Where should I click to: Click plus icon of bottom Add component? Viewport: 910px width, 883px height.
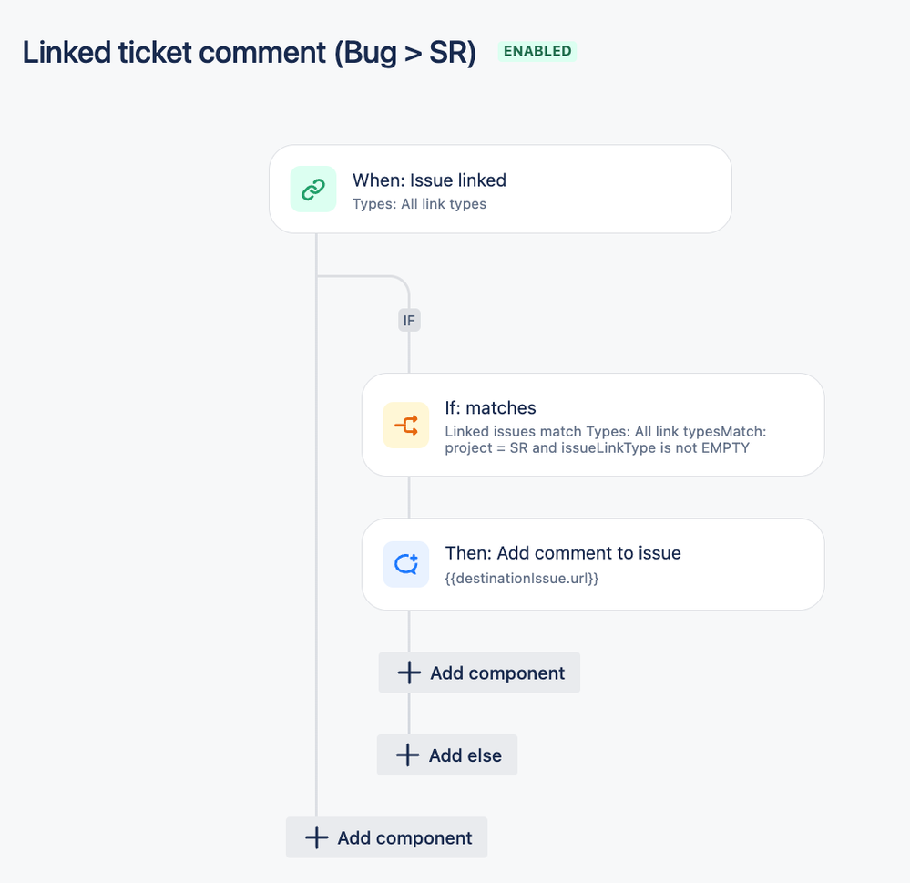[x=316, y=837]
